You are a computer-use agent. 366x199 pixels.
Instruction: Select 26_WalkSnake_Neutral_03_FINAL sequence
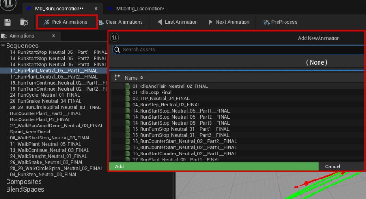[47, 162]
